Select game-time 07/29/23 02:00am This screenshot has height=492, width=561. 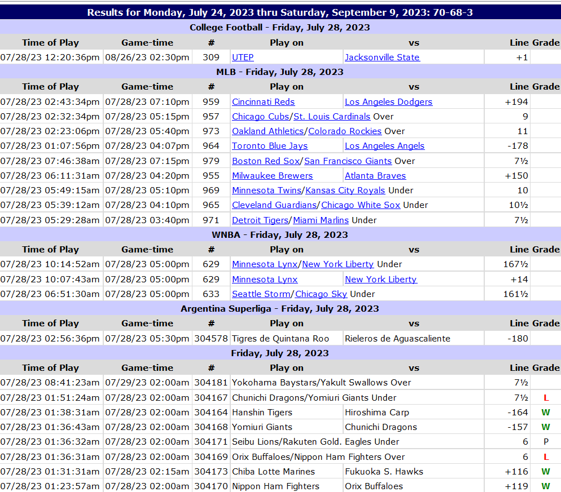click(x=147, y=383)
